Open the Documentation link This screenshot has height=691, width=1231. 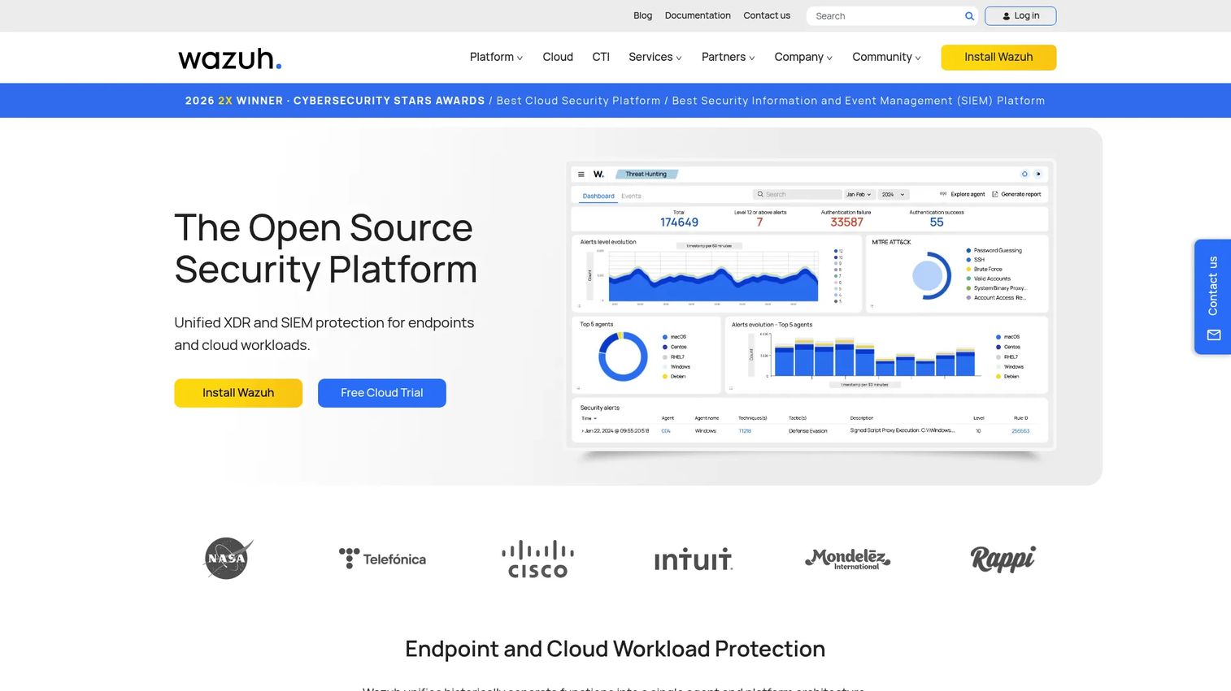click(x=698, y=15)
